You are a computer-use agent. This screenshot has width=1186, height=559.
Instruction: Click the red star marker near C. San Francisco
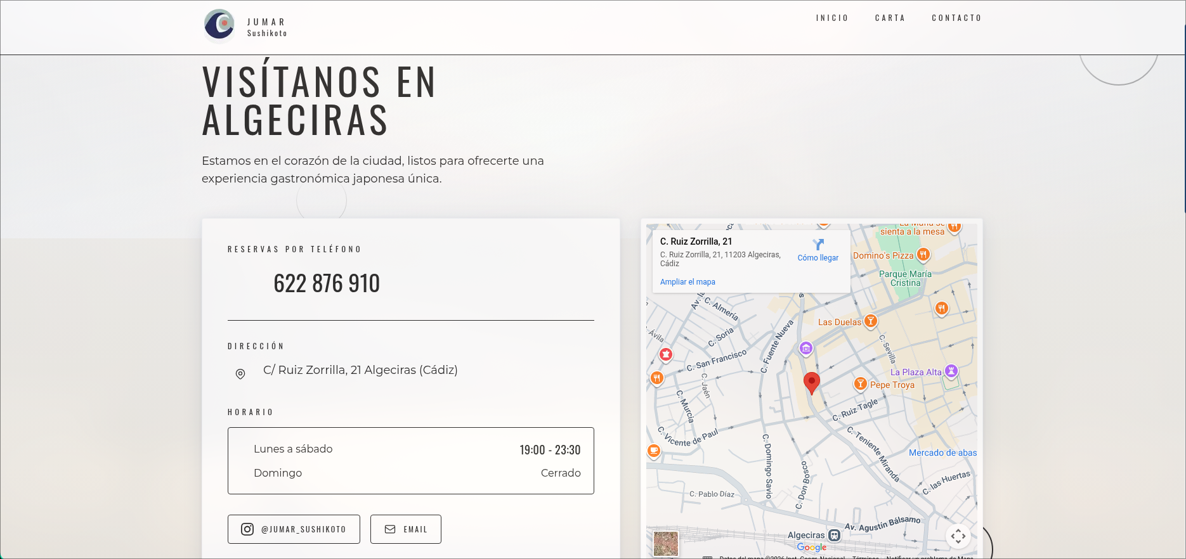(x=666, y=354)
